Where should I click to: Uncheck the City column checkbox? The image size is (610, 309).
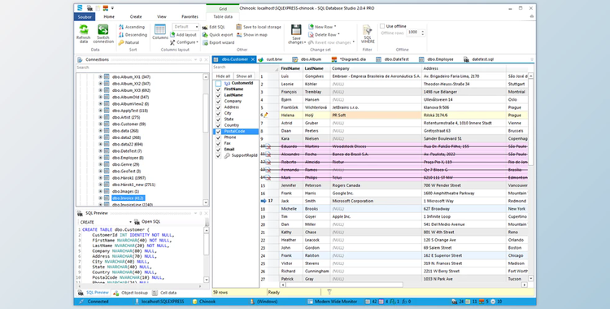tap(218, 113)
